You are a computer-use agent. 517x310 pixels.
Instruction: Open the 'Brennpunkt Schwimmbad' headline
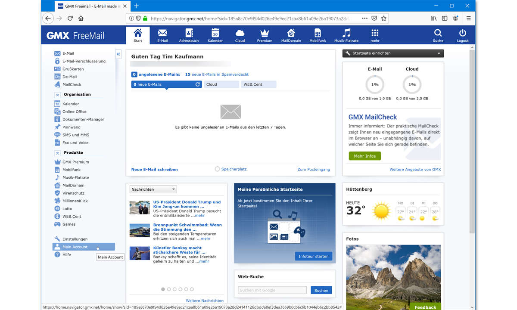pos(187,227)
